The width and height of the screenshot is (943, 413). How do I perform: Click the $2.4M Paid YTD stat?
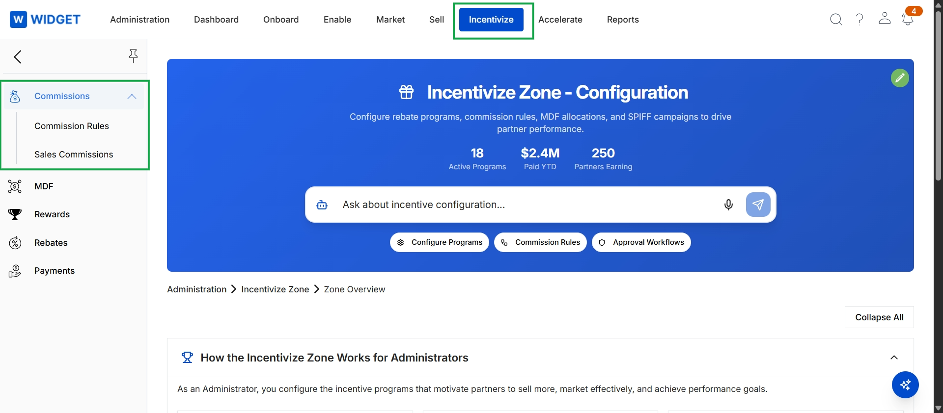click(540, 159)
